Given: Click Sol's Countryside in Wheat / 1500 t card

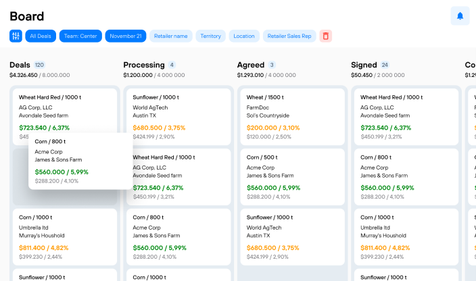Looking at the screenshot, I should 268,116.
